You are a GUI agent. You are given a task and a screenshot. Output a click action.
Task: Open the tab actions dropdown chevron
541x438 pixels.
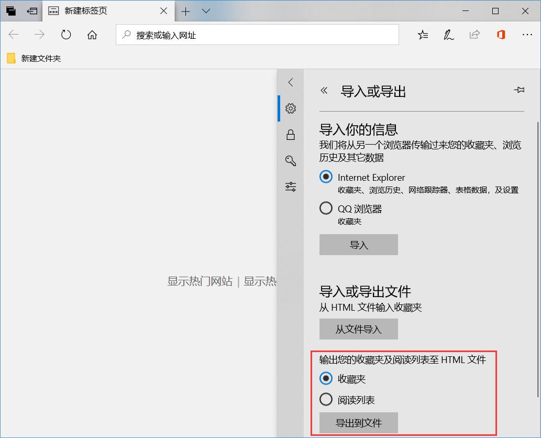click(205, 11)
